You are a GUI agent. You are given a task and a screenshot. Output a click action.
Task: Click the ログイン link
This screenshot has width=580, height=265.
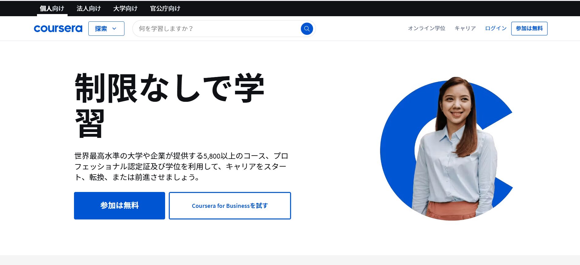point(496,28)
